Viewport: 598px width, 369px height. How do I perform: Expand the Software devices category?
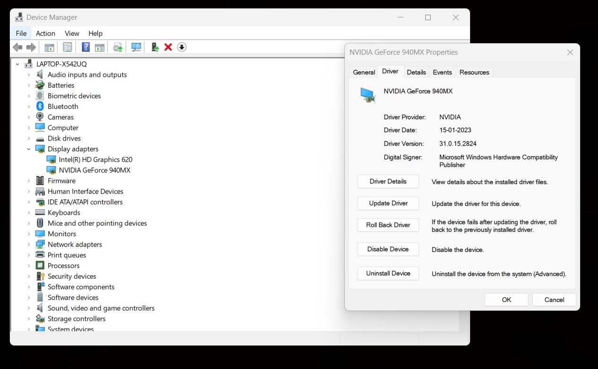click(29, 297)
